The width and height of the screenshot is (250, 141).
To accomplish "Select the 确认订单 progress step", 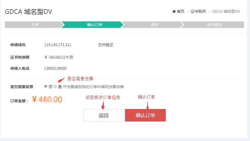I will click(94, 25).
